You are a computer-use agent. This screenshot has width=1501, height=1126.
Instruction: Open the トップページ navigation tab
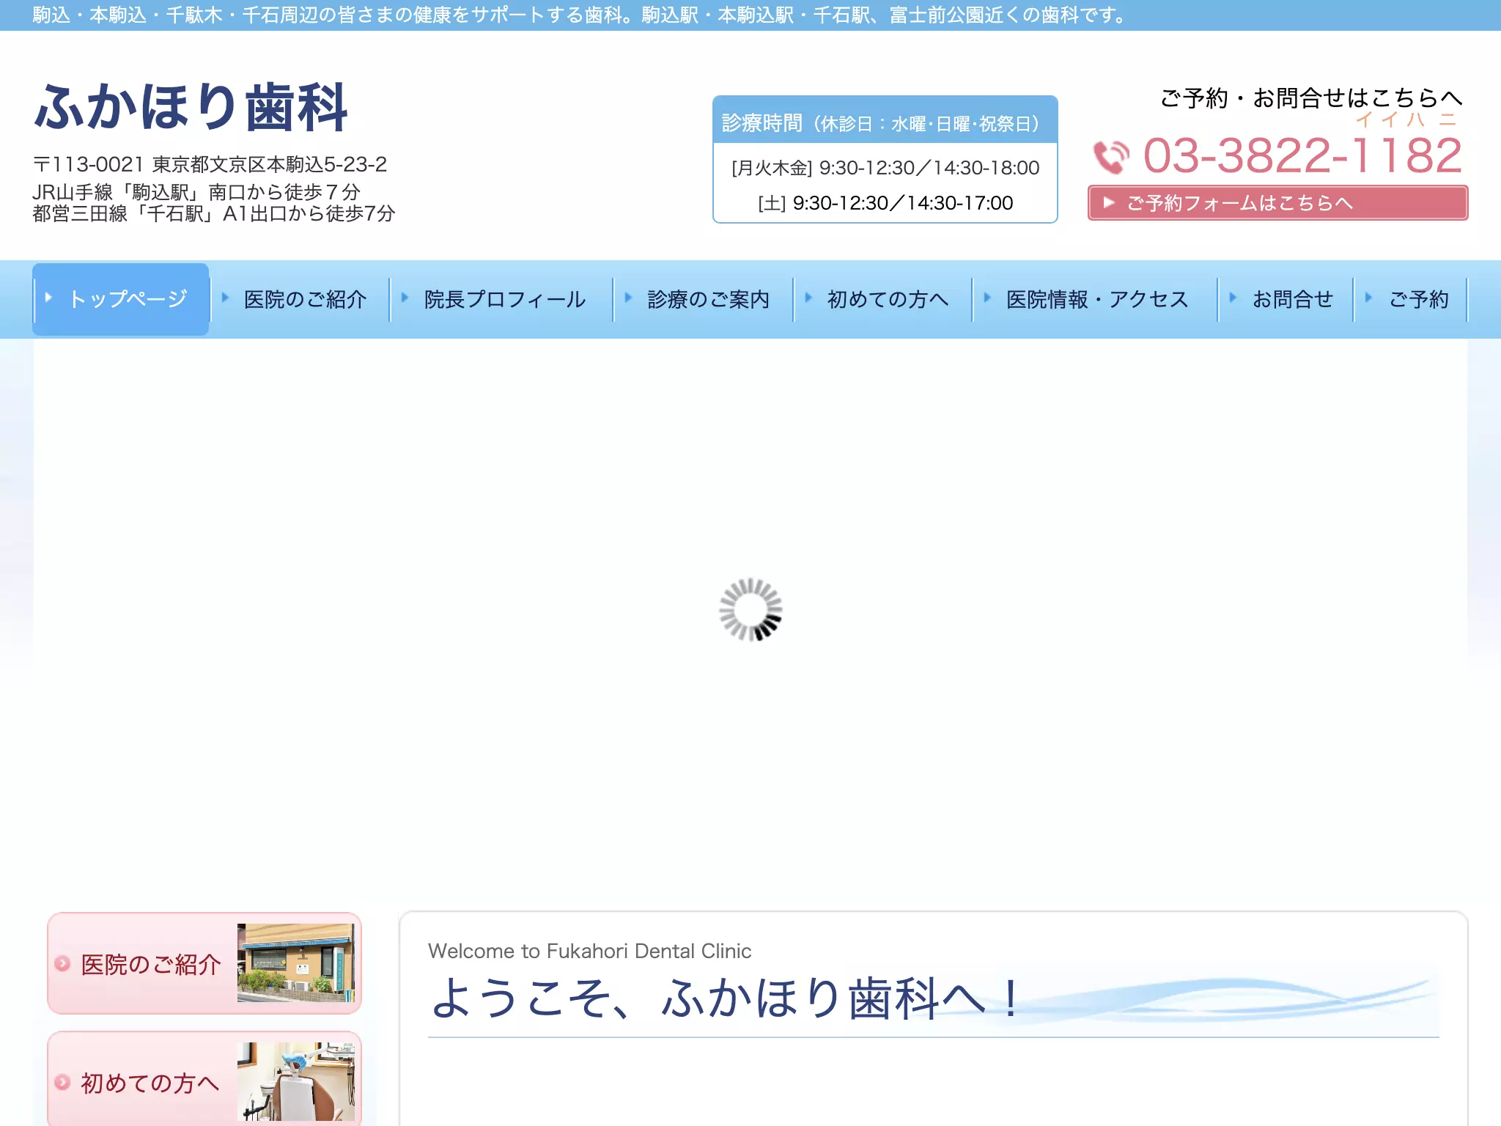pos(121,299)
